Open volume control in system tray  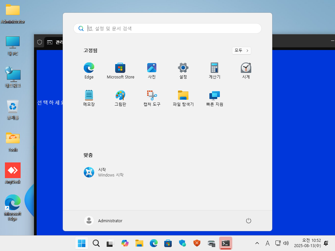tap(286, 243)
